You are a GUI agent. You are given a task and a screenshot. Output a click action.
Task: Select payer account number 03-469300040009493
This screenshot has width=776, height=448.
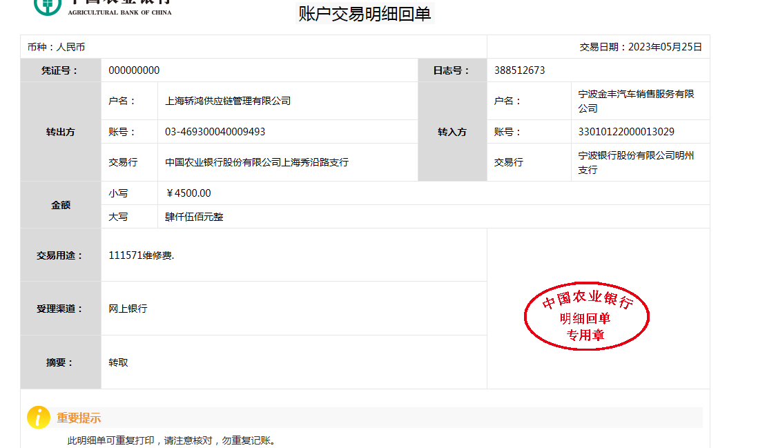[x=215, y=132]
